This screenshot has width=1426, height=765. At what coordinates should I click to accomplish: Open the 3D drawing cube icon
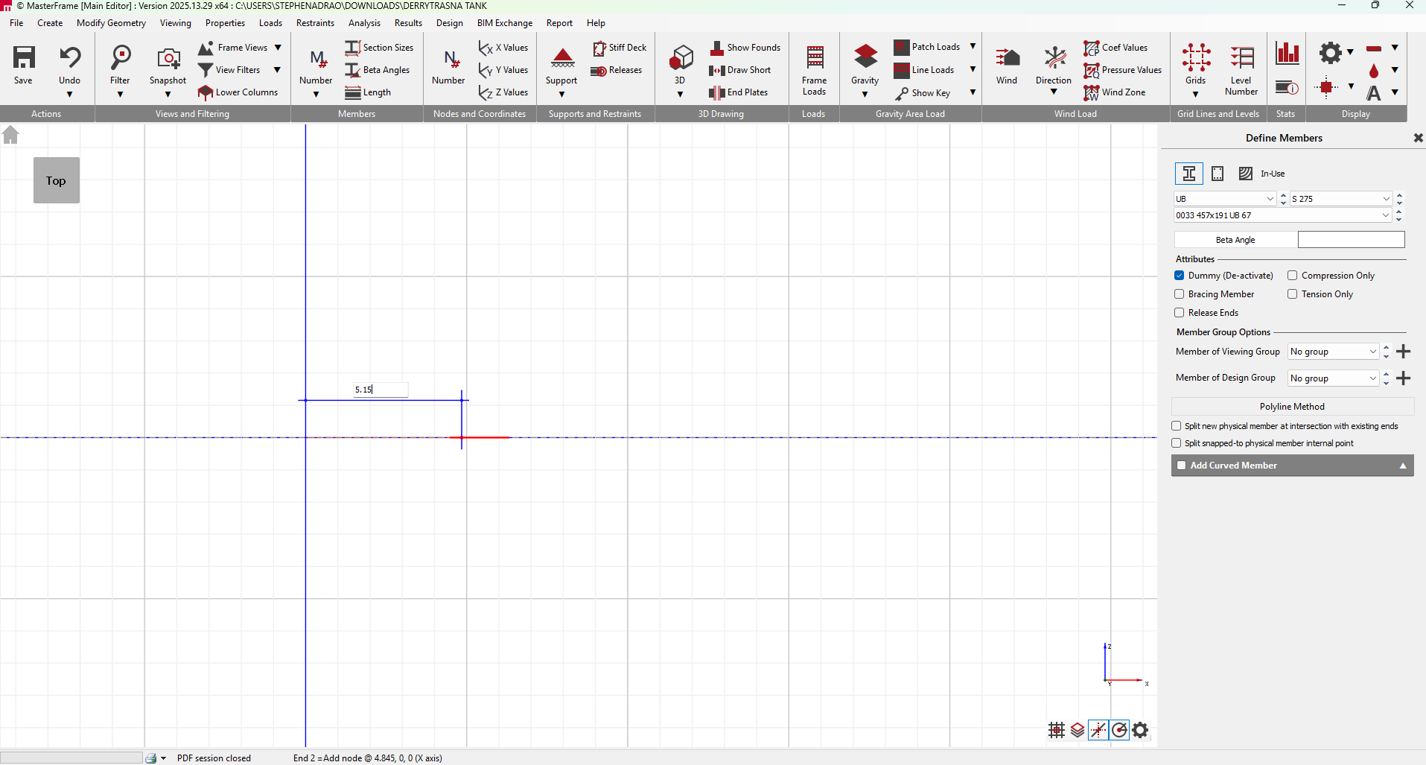tap(680, 58)
